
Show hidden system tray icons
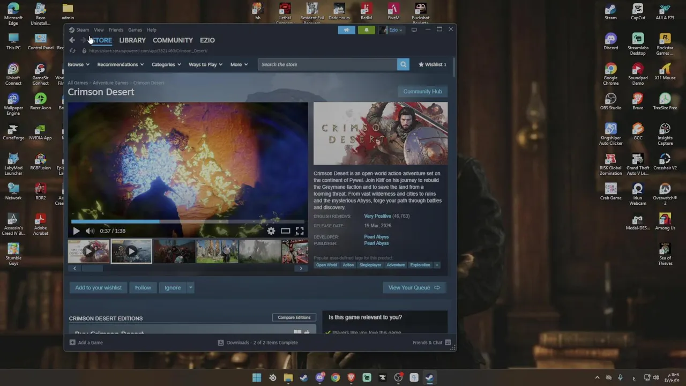tap(597, 377)
